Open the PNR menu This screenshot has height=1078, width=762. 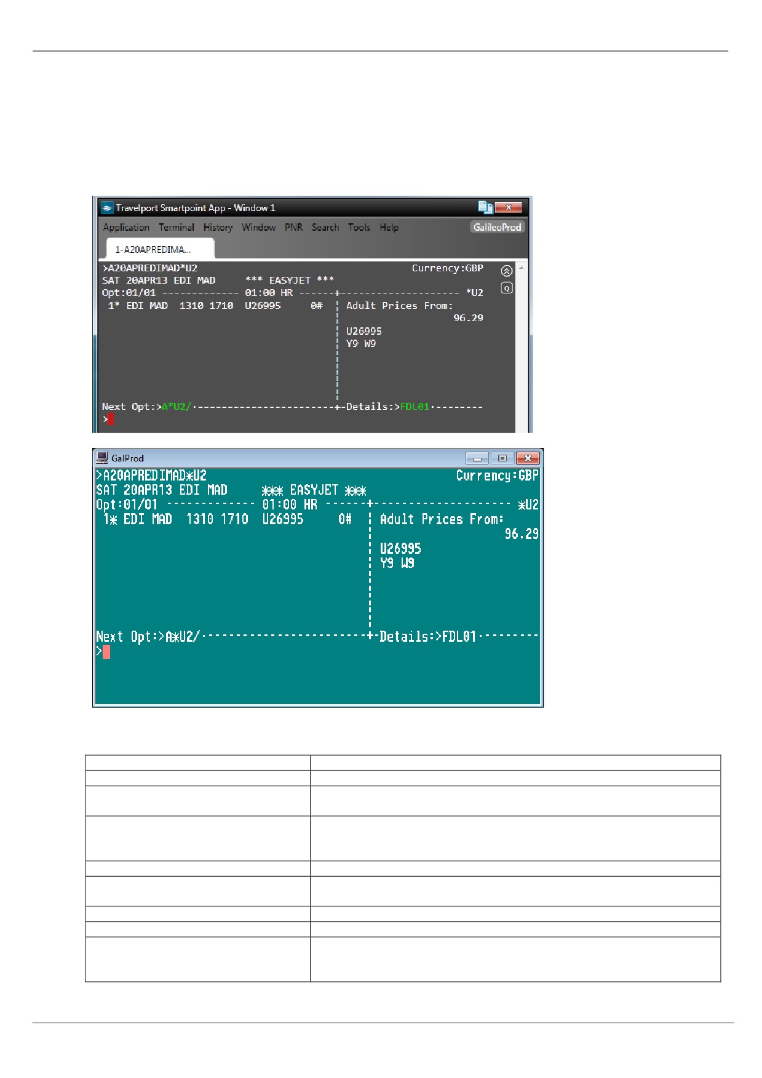coord(293,227)
